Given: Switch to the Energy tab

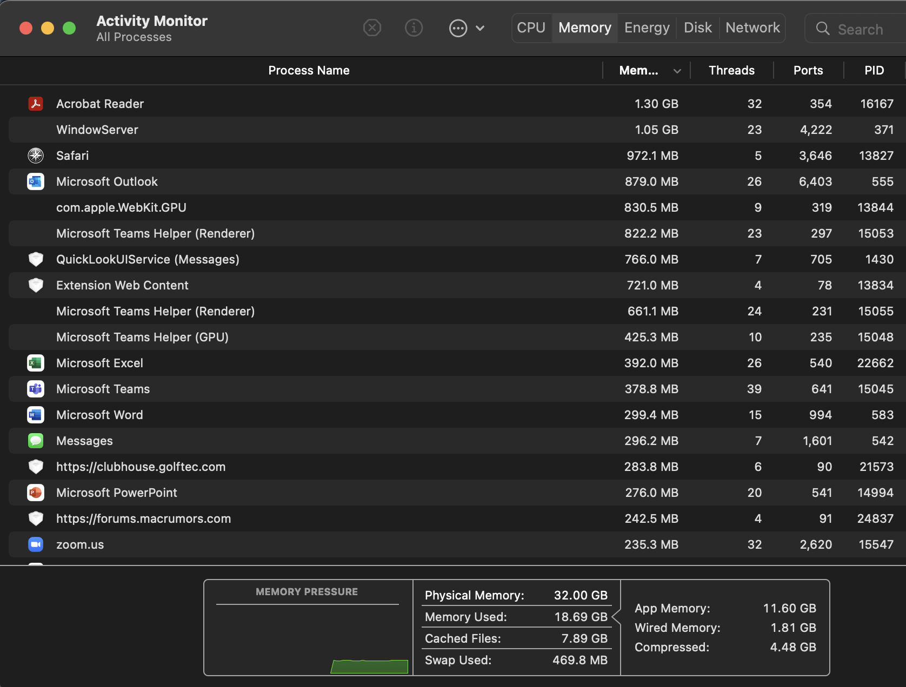Looking at the screenshot, I should pyautogui.click(x=647, y=28).
